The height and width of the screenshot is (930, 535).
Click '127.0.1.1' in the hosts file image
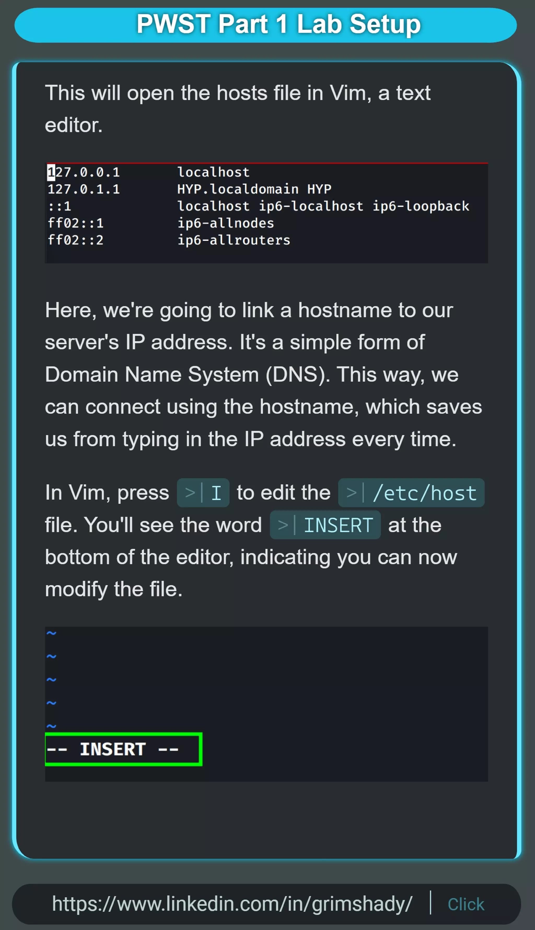(x=84, y=189)
